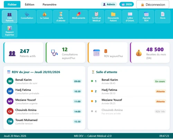173x139 pixels.
Task: Click the CA avatar for Chouireb Amina
Action: pos(10,111)
